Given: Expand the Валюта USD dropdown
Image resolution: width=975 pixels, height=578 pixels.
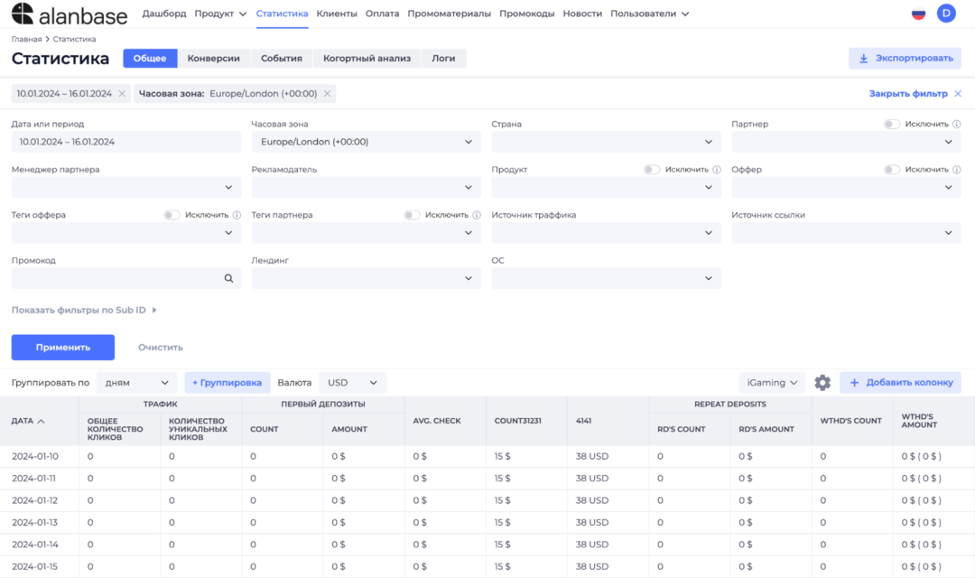Looking at the screenshot, I should (353, 383).
